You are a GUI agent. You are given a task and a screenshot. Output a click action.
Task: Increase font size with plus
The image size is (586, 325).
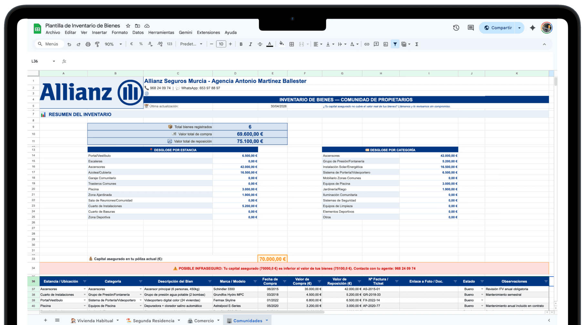click(230, 44)
